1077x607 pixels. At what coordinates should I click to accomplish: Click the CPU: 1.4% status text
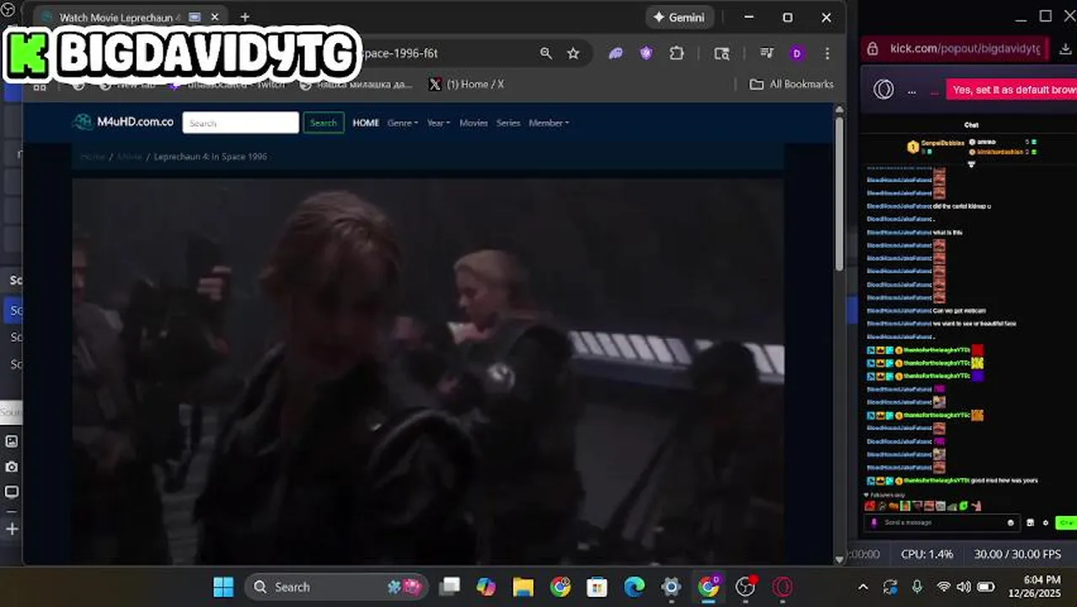click(927, 554)
